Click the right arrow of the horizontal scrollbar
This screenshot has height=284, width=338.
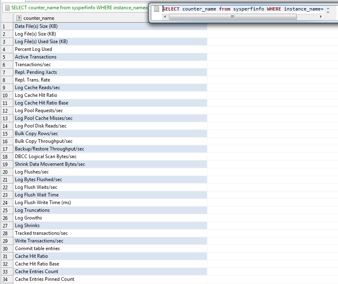(x=321, y=17)
